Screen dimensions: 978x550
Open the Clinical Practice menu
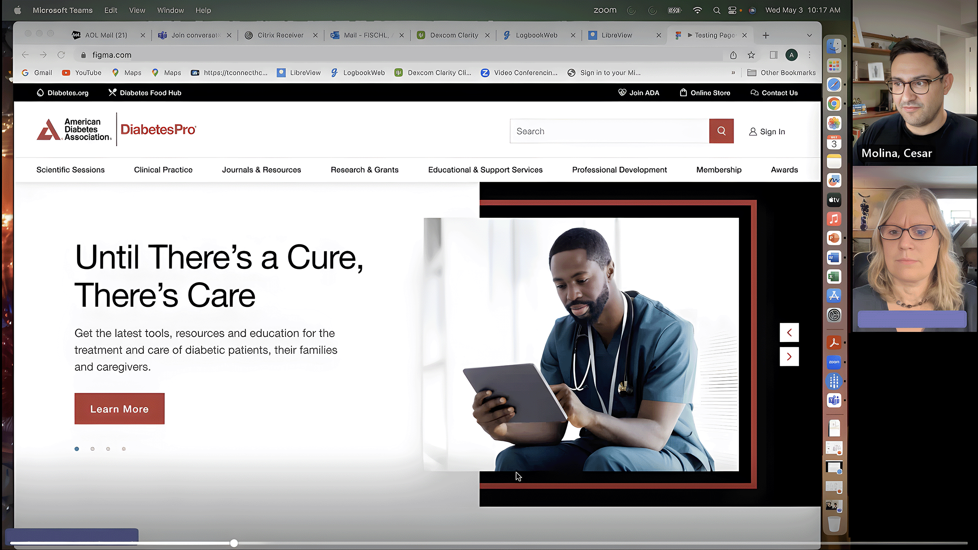click(x=163, y=170)
